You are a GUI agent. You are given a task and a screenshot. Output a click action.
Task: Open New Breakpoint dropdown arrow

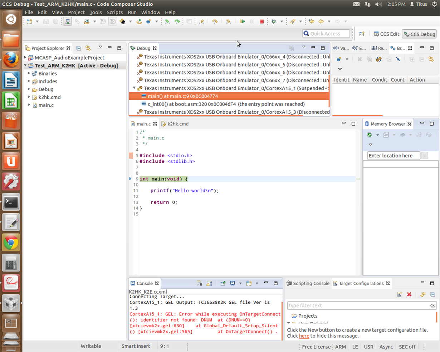click(x=347, y=59)
